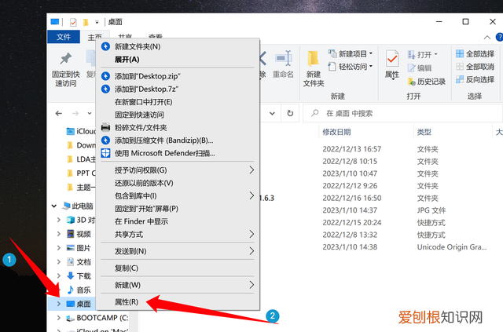Open the quick access toolbar dropdown arrow

point(97,22)
